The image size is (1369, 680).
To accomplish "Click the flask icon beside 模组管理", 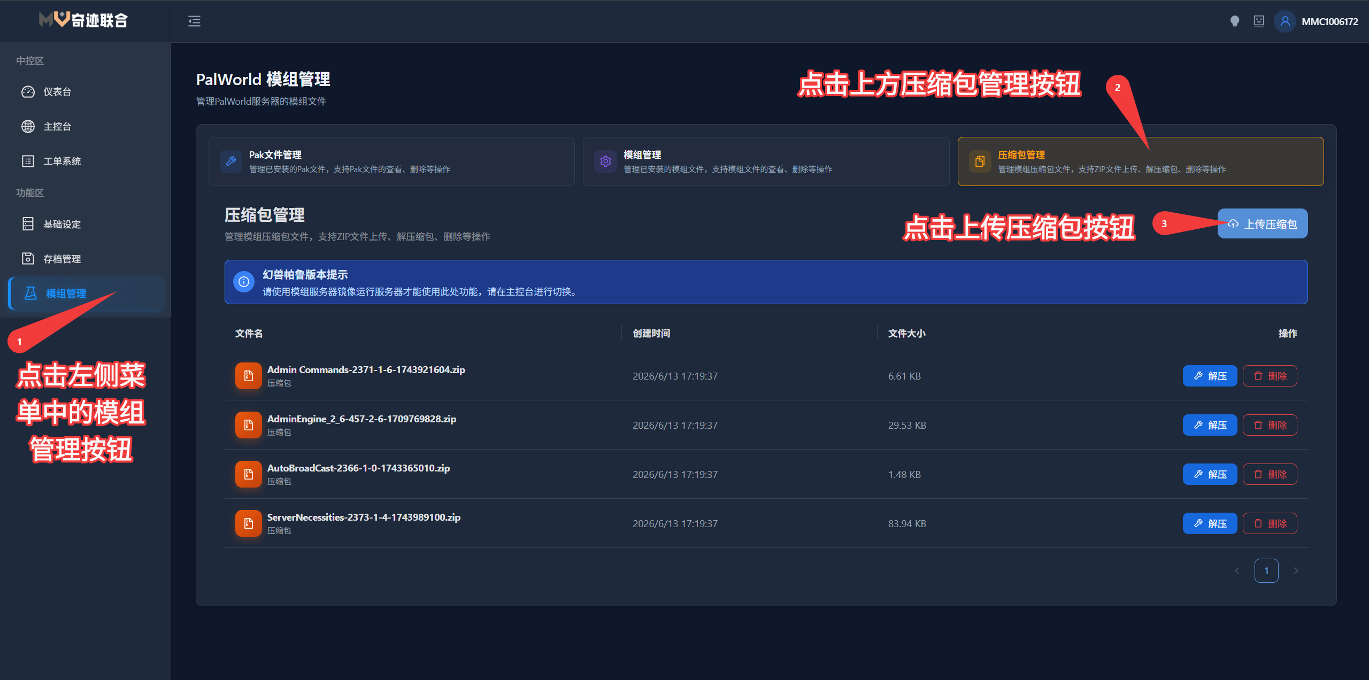I will coord(30,293).
